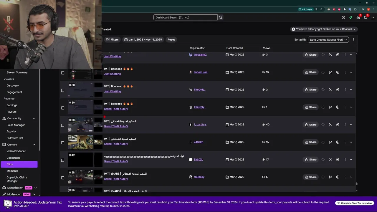Click the browser profile avatar icon
Image resolution: width=377 pixels, height=212 pixels.
click(368, 9)
